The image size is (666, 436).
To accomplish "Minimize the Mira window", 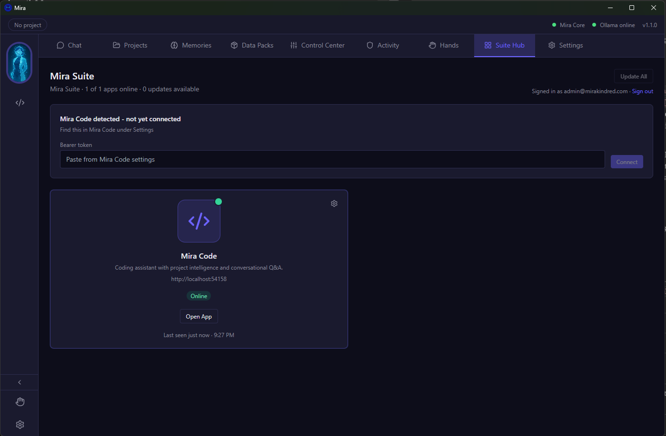I will point(610,8).
